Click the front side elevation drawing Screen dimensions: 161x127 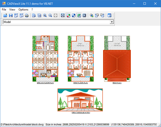point(80,100)
